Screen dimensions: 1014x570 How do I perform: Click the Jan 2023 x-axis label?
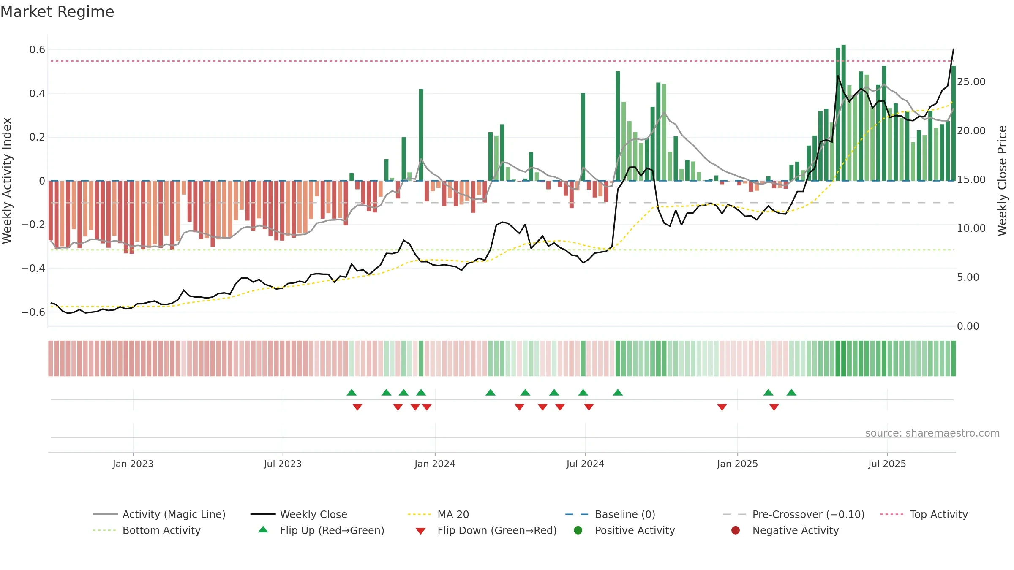click(x=133, y=464)
